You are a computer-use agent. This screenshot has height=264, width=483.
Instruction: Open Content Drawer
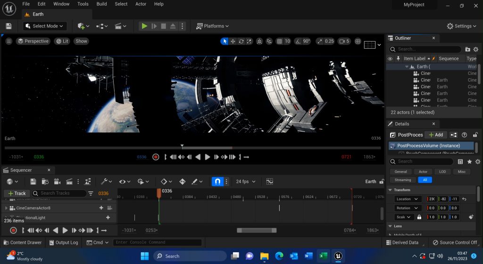[23, 242]
